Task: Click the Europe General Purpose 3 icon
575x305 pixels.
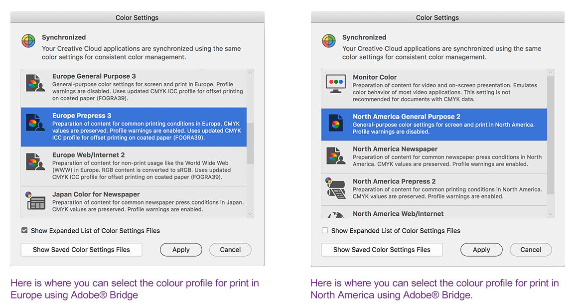Action: tap(36, 83)
